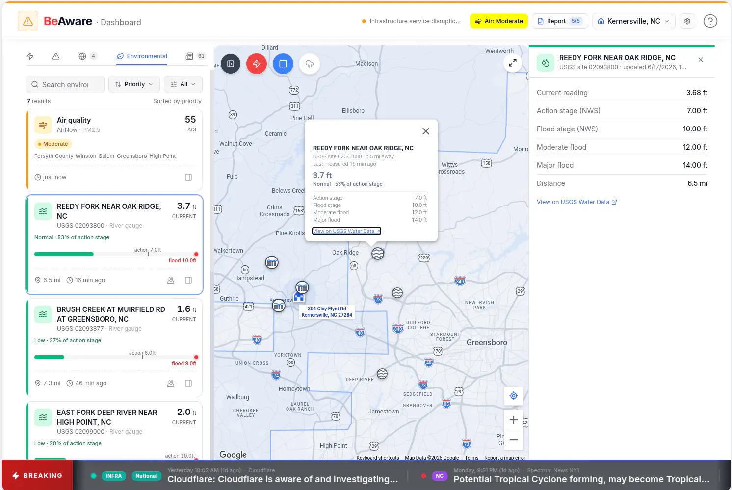Click the BeAware warning triangle logo
Screen dimensions: 732x490
pyautogui.click(x=28, y=21)
